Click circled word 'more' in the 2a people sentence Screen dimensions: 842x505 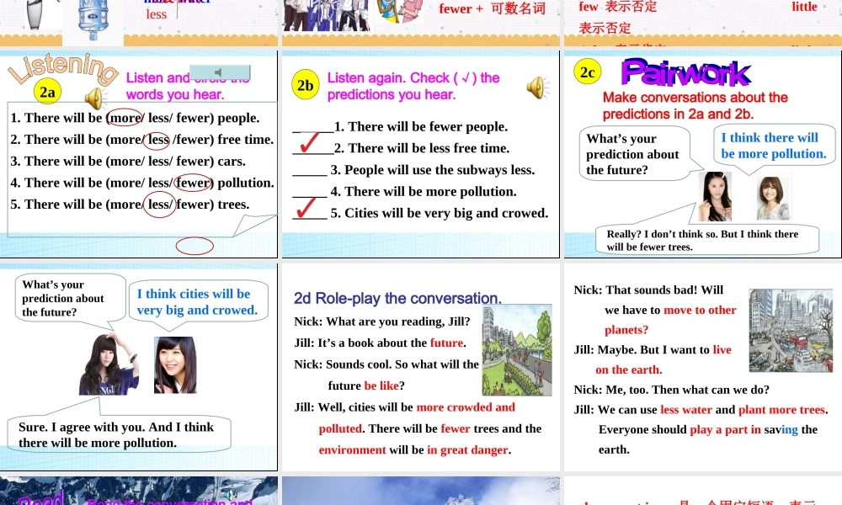coord(125,118)
